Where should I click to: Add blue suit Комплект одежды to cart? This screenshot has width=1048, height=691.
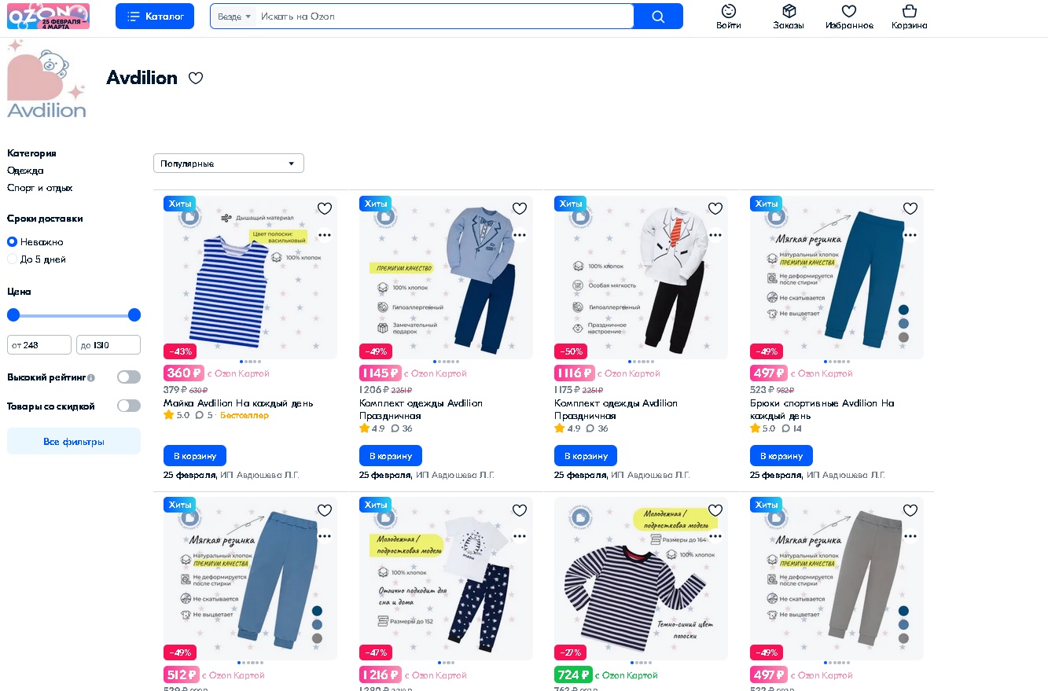[x=391, y=456]
